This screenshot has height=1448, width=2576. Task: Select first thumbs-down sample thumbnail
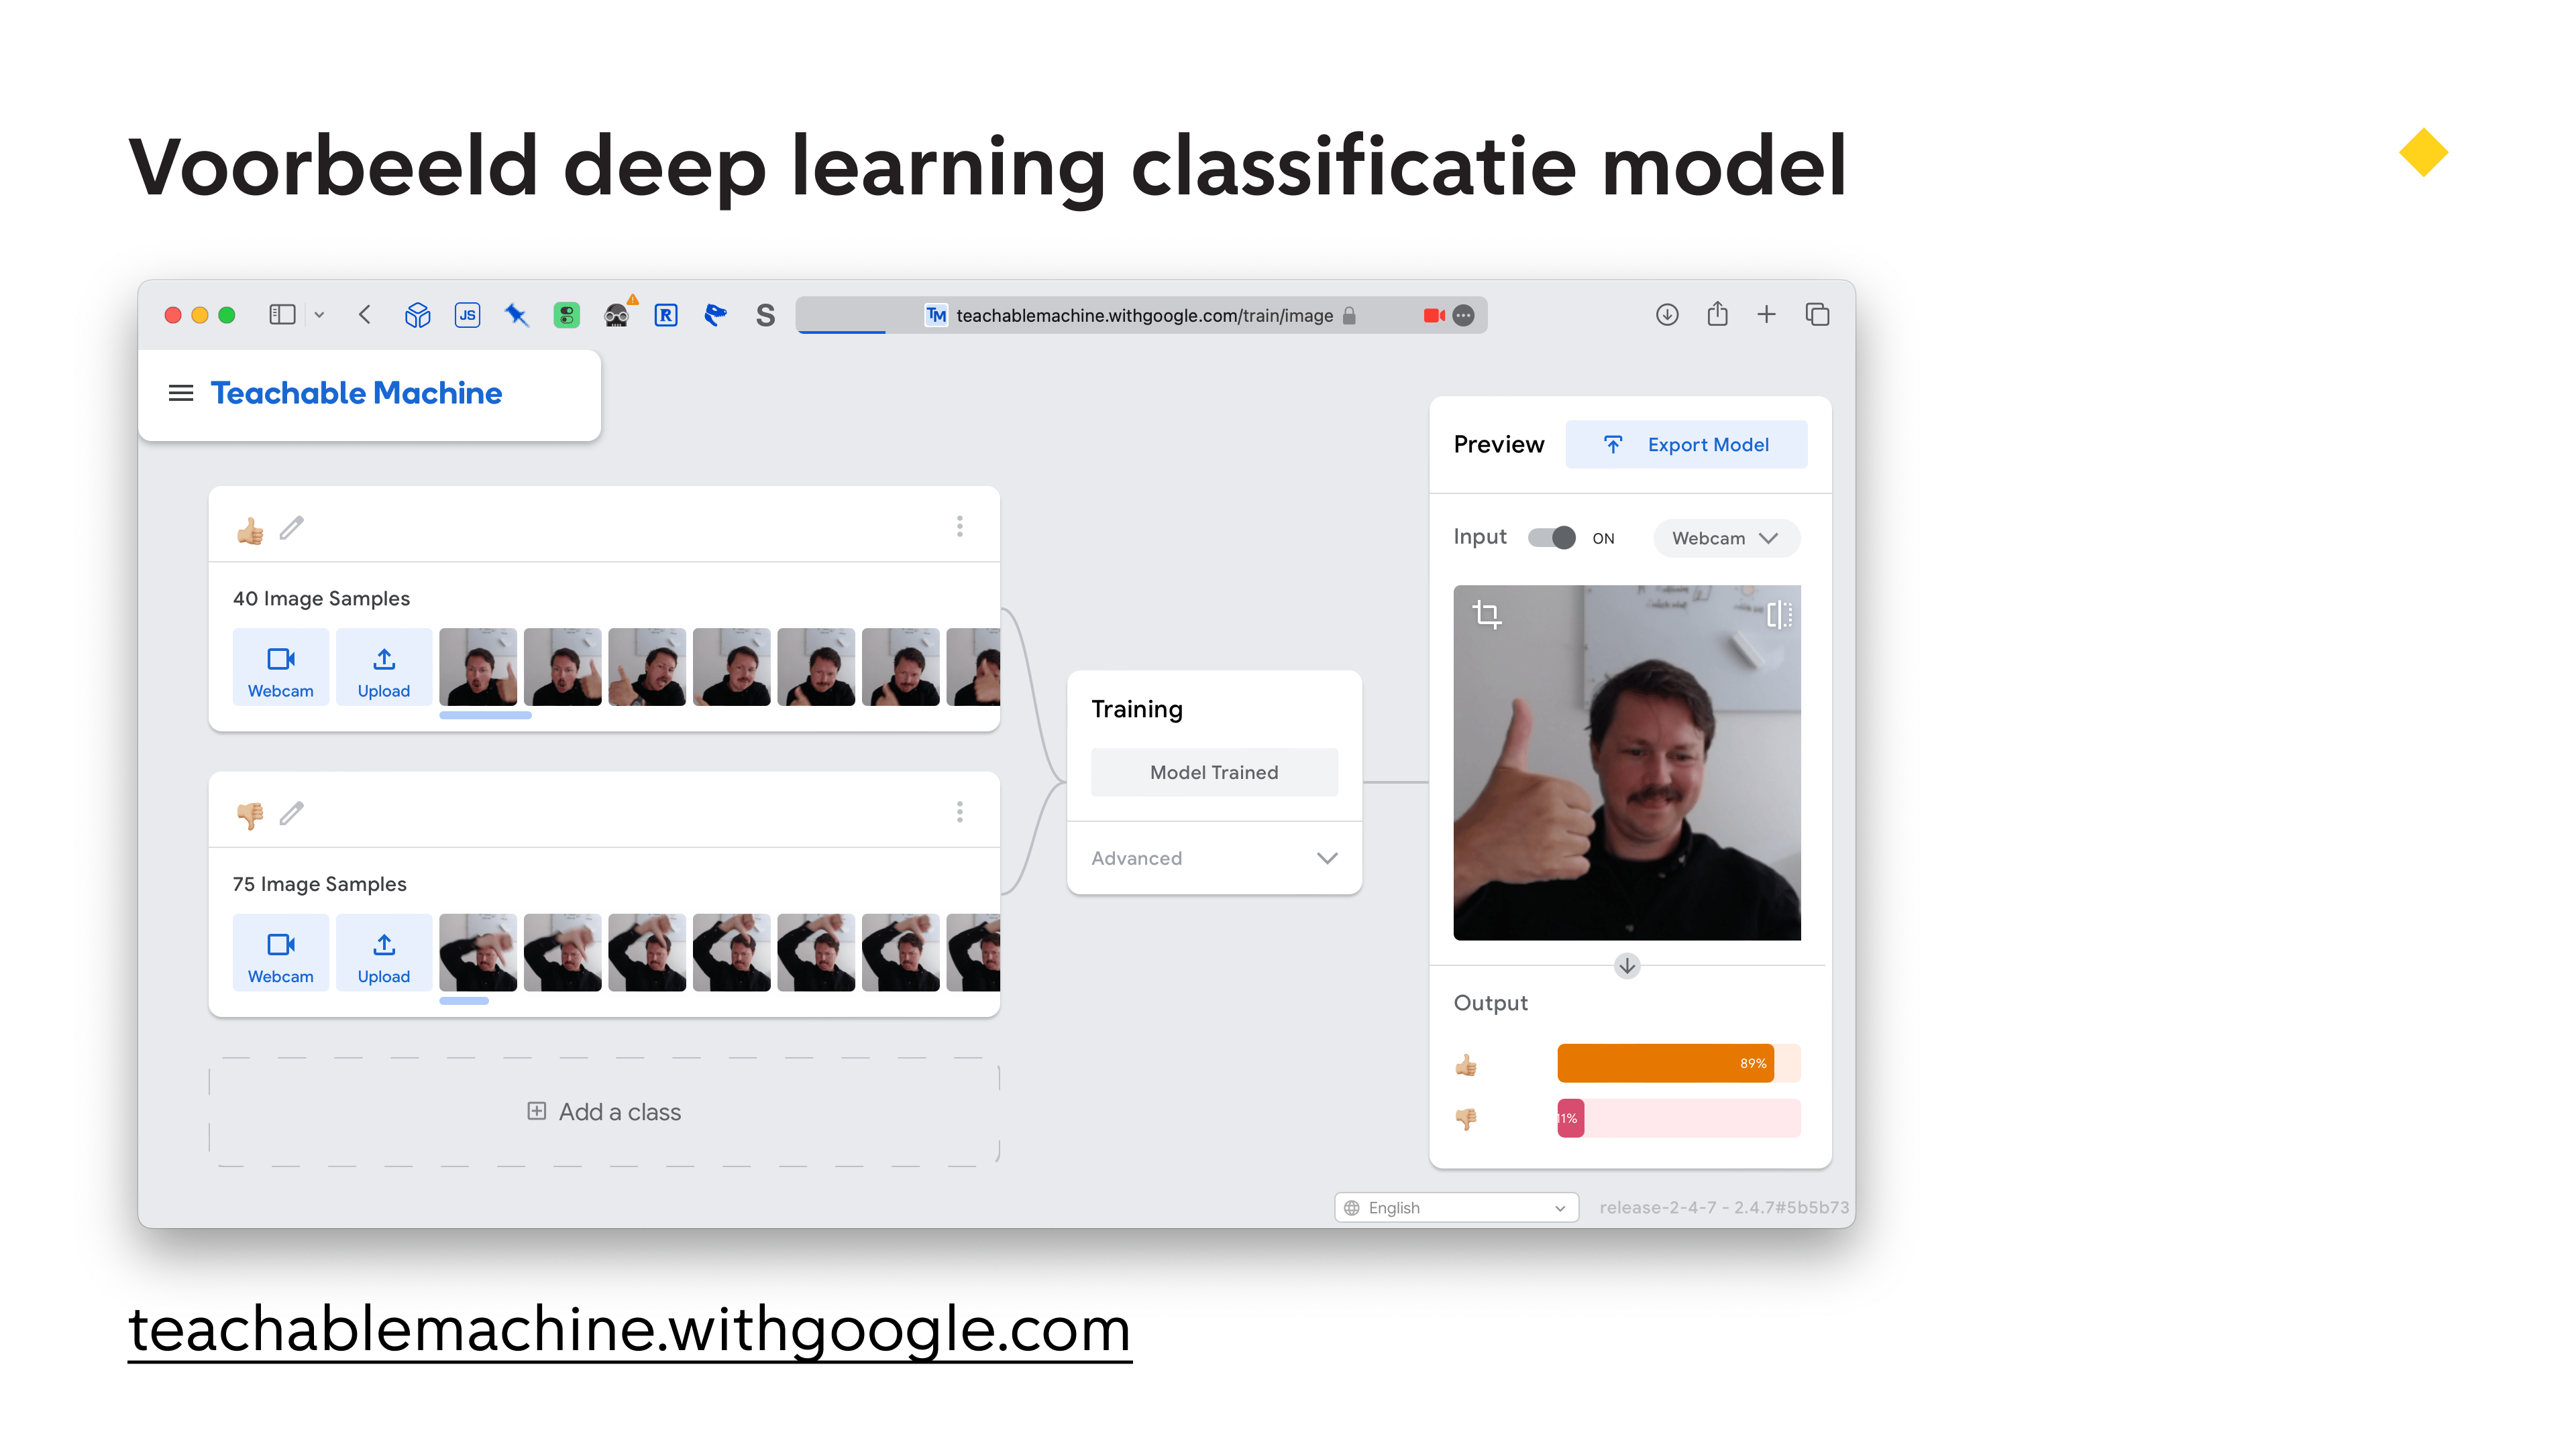478,953
